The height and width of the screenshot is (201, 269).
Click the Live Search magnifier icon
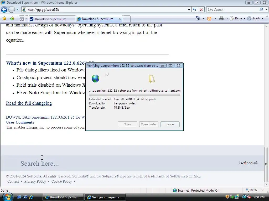[261, 9]
